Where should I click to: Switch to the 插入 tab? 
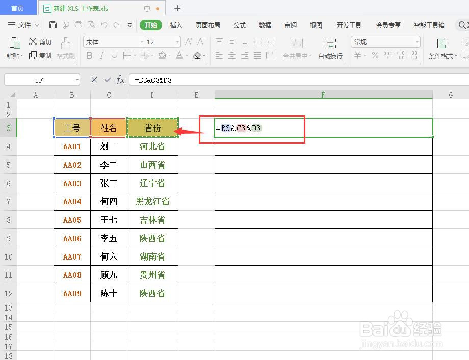(x=176, y=25)
